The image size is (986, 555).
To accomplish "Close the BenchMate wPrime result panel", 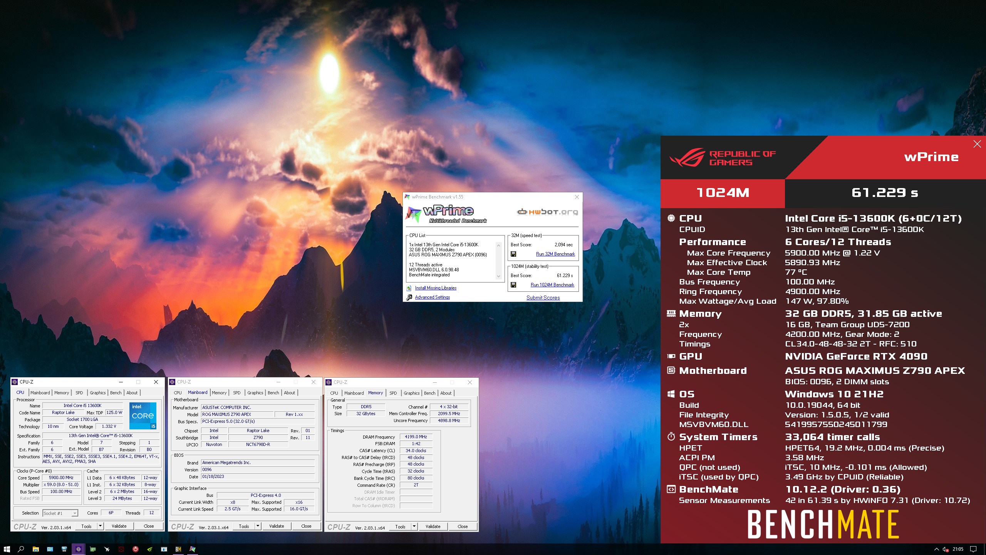I will coord(977,144).
